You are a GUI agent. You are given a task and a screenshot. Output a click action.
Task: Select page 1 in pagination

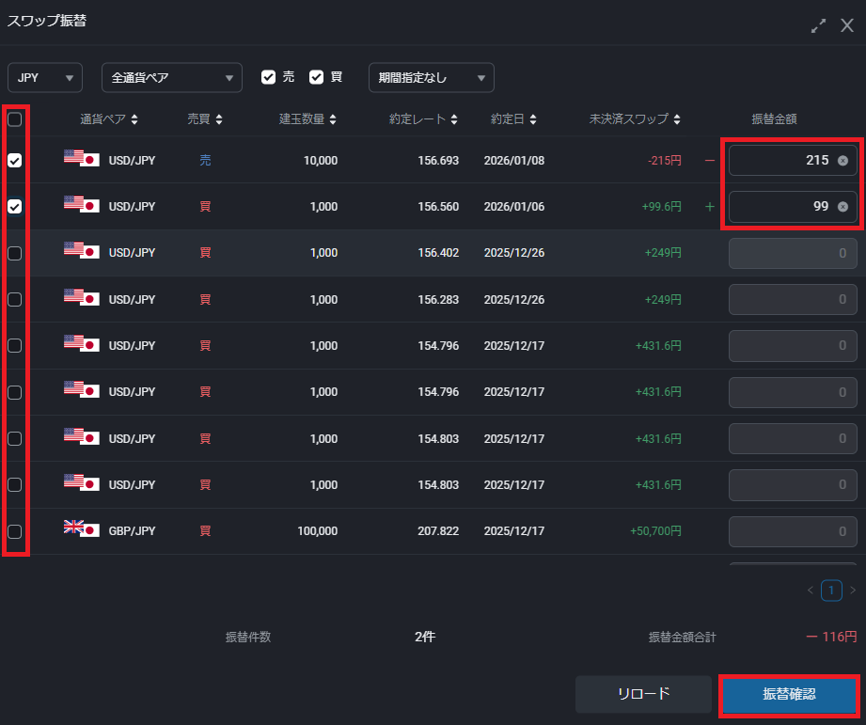[x=831, y=591]
